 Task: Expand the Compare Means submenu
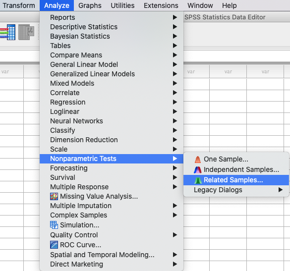112,55
